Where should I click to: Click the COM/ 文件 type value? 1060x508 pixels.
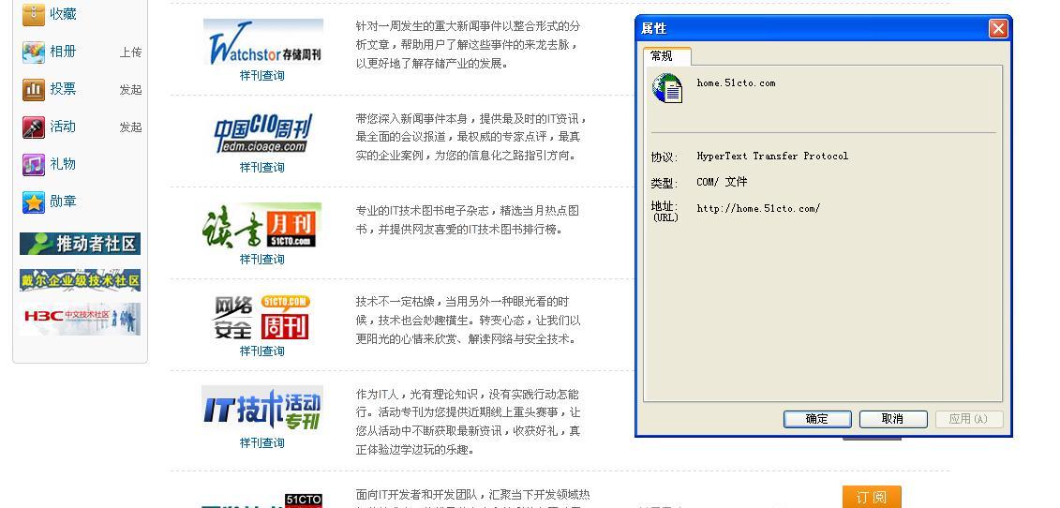click(722, 182)
